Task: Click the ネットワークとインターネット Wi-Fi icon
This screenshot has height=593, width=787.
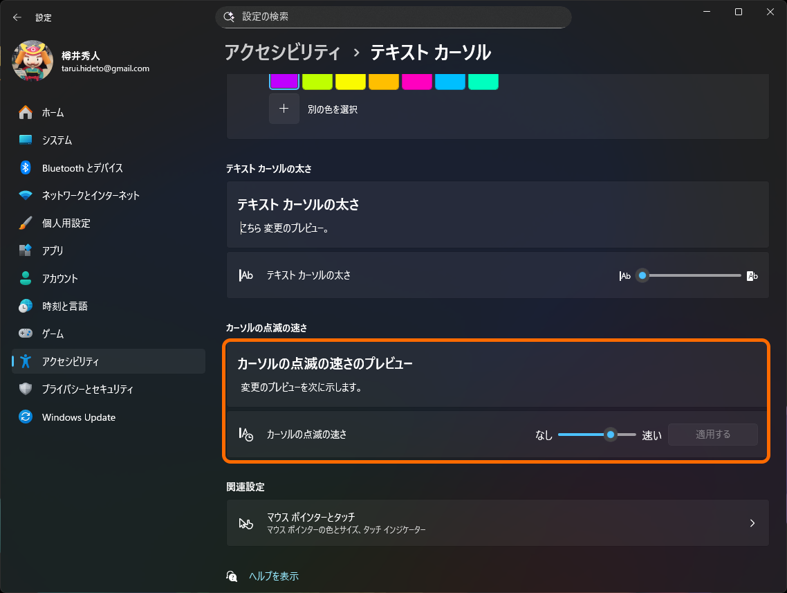Action: [x=25, y=195]
